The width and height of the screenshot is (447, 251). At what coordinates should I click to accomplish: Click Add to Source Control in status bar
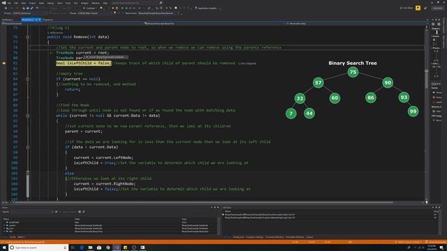[x=409, y=242]
